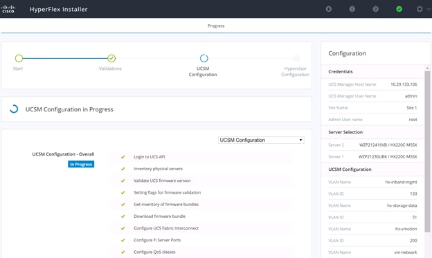Click the VLAN ID 200 value

(x=413, y=241)
